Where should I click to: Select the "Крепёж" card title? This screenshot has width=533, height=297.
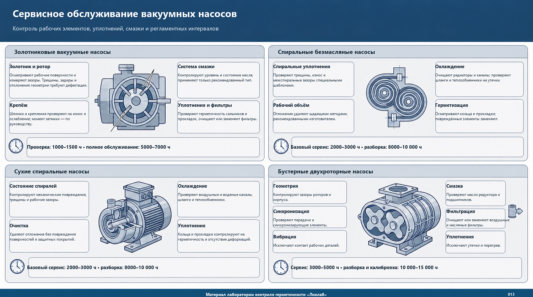tap(18, 105)
